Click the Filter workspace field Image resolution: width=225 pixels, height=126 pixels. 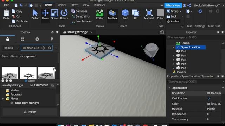(x=195, y=37)
